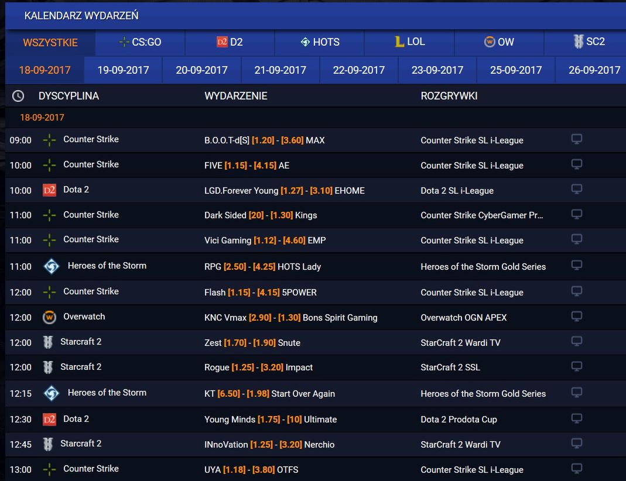
Task: Click the ROZGRYWKI column header
Action: (449, 96)
